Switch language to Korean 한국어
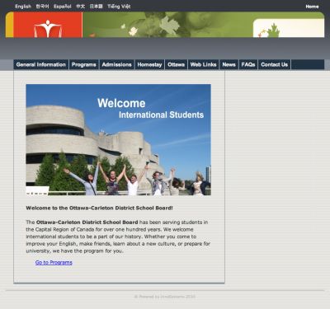330x309 pixels. 42,7
